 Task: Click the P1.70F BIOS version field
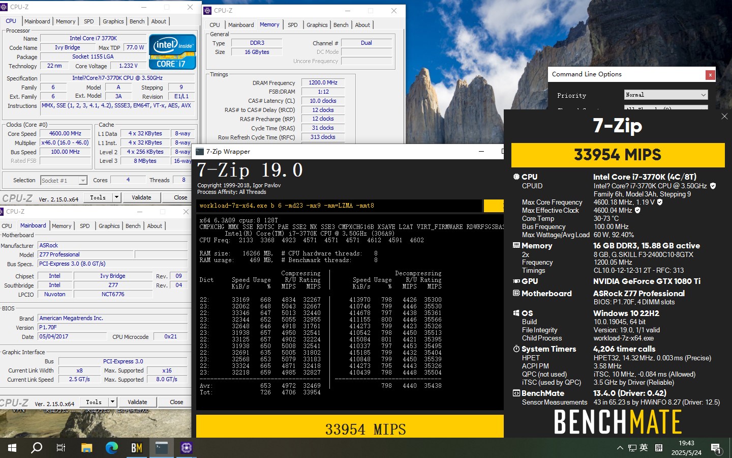[113, 327]
